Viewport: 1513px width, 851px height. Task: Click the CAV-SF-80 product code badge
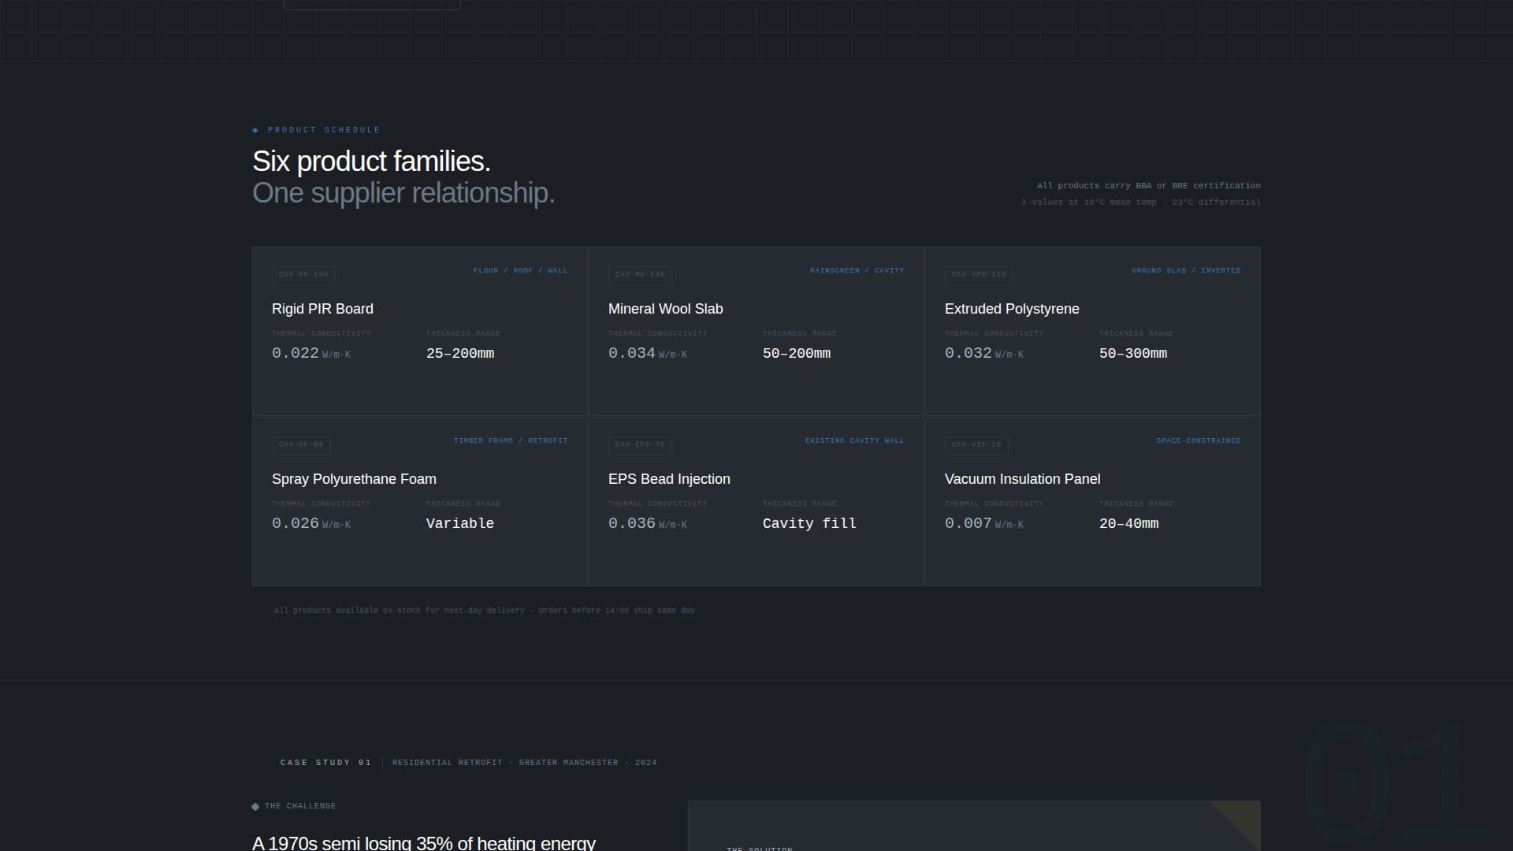coord(301,445)
